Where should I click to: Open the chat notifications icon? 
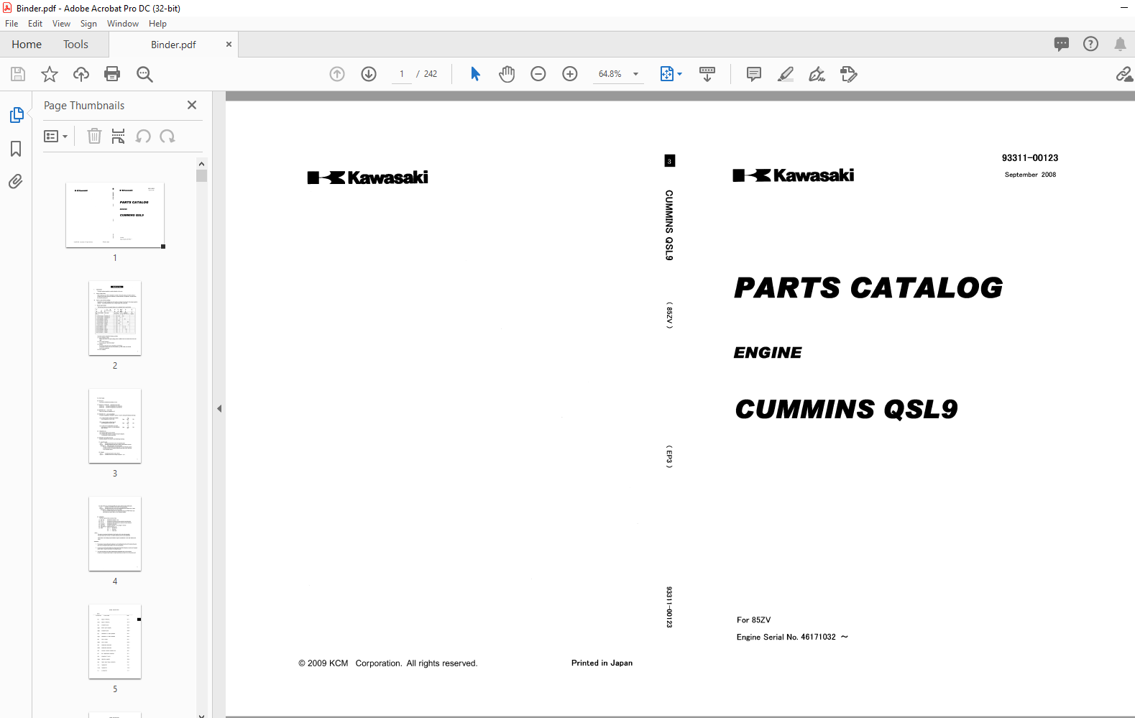(x=1062, y=44)
